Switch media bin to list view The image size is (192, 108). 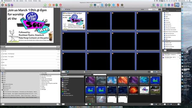(x=149, y=104)
